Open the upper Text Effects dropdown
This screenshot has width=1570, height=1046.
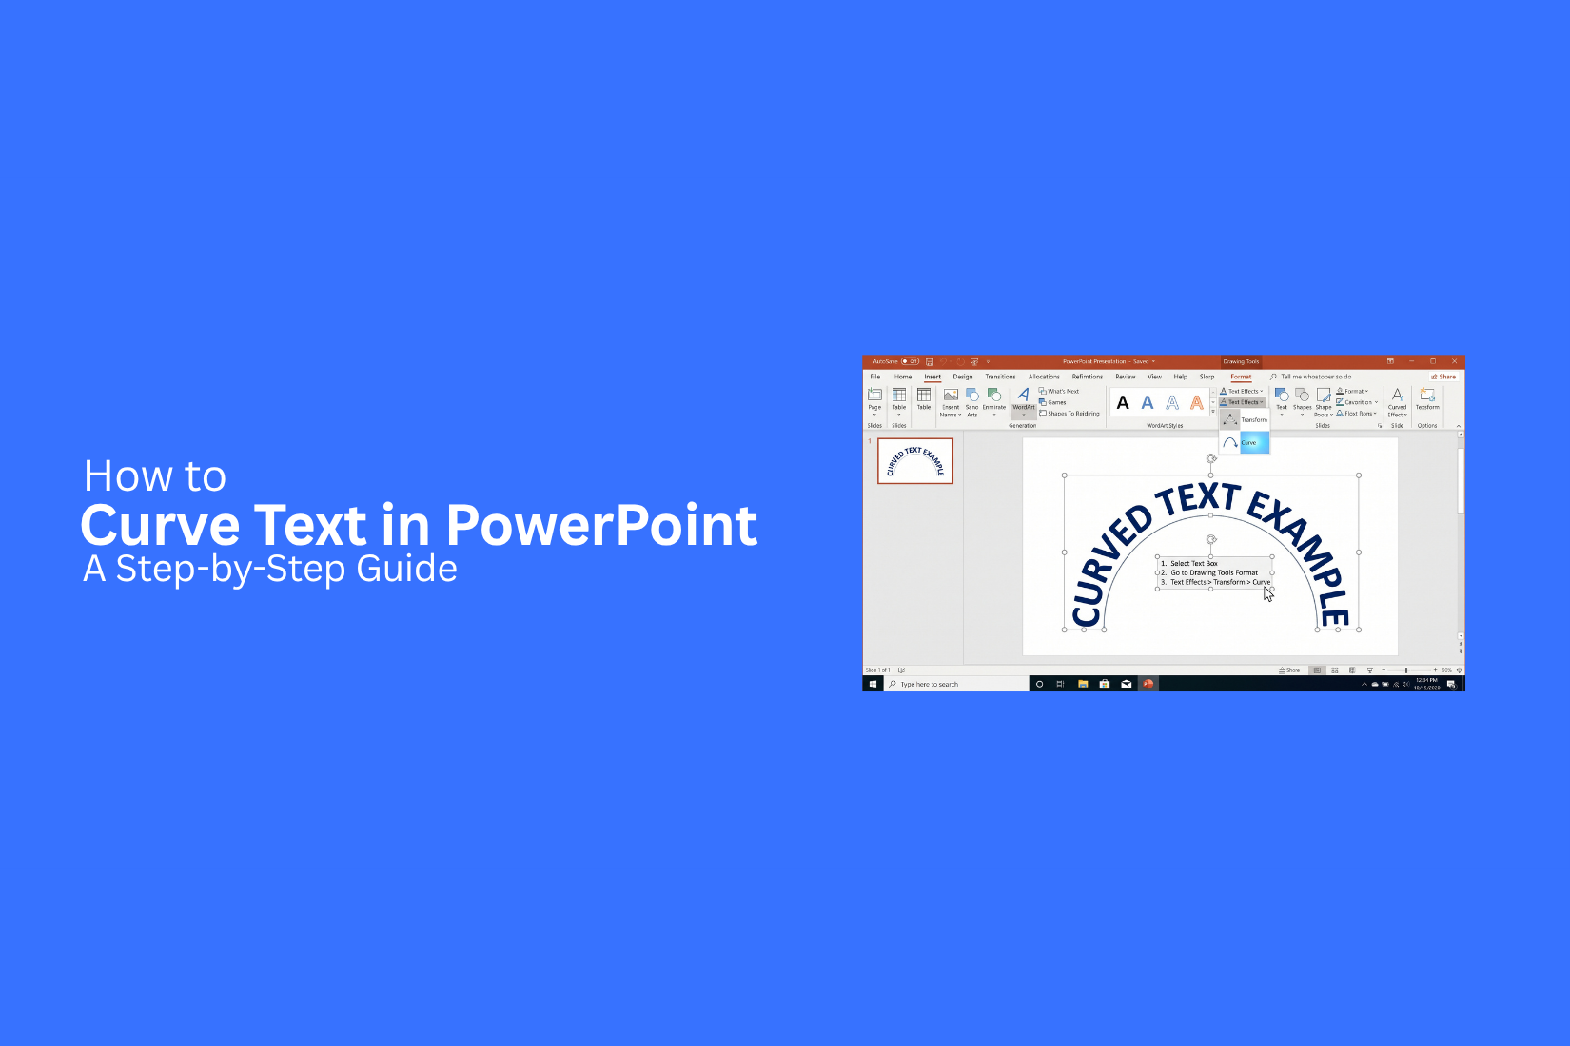tap(1242, 391)
